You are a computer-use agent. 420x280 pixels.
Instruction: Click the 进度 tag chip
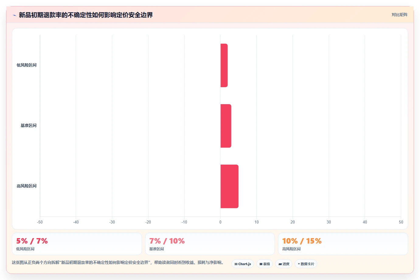pyautogui.click(x=284, y=264)
